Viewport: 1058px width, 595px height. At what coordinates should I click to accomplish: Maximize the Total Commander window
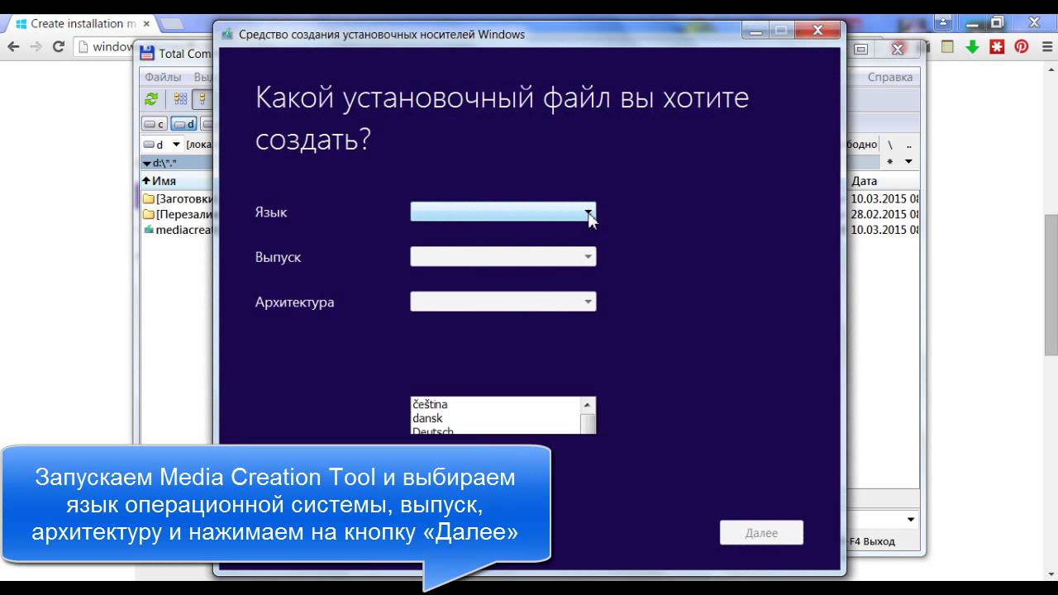pos(860,50)
